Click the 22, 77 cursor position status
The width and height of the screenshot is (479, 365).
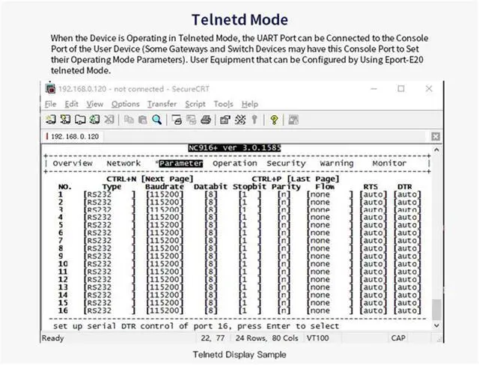(213, 338)
